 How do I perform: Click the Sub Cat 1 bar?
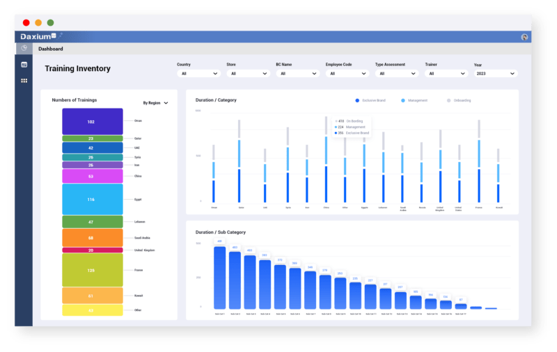(x=219, y=278)
